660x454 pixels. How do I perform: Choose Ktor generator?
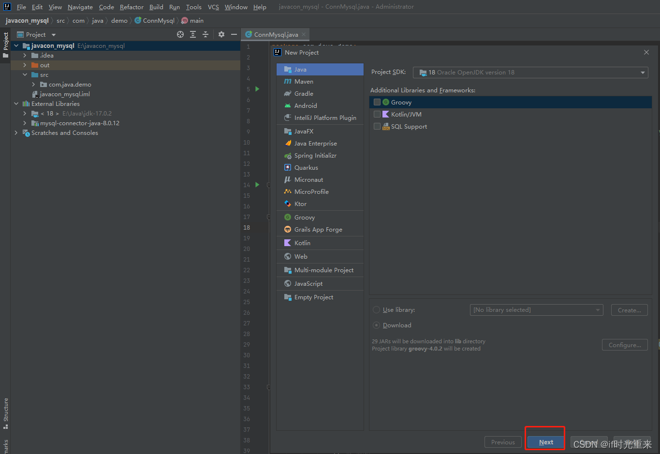320,204
